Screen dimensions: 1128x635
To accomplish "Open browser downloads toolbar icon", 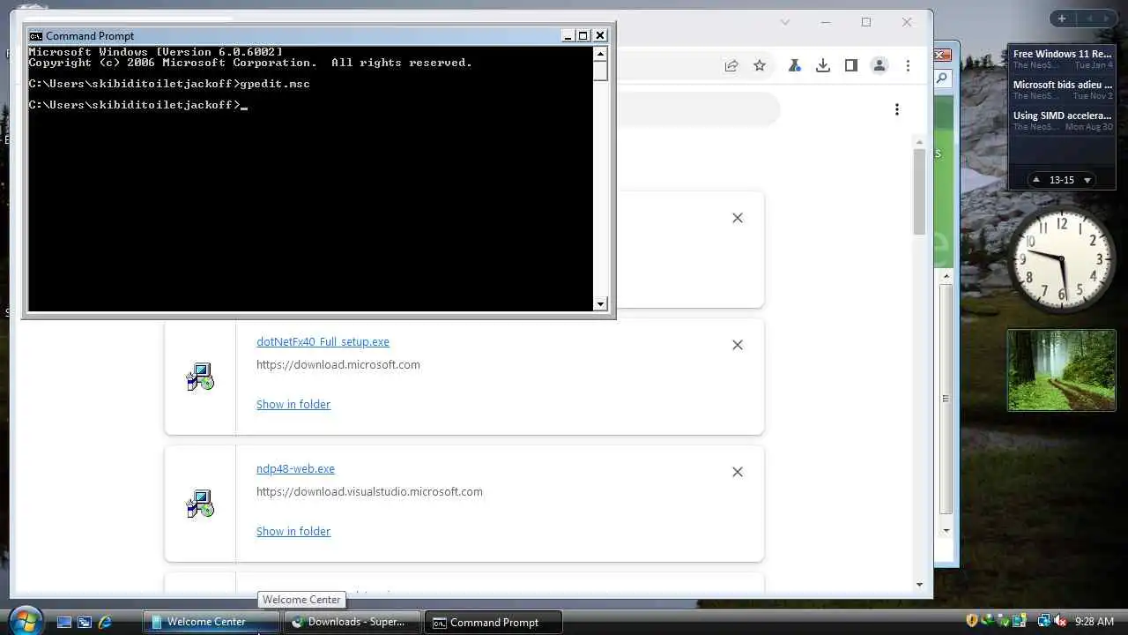I will 823,65.
